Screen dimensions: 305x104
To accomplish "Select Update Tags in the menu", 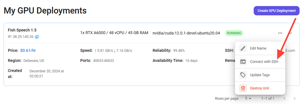I will [260, 75].
